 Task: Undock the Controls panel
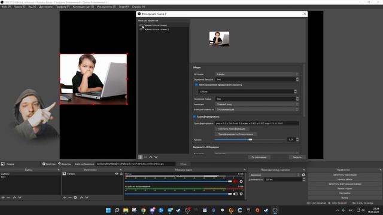coord(381,170)
